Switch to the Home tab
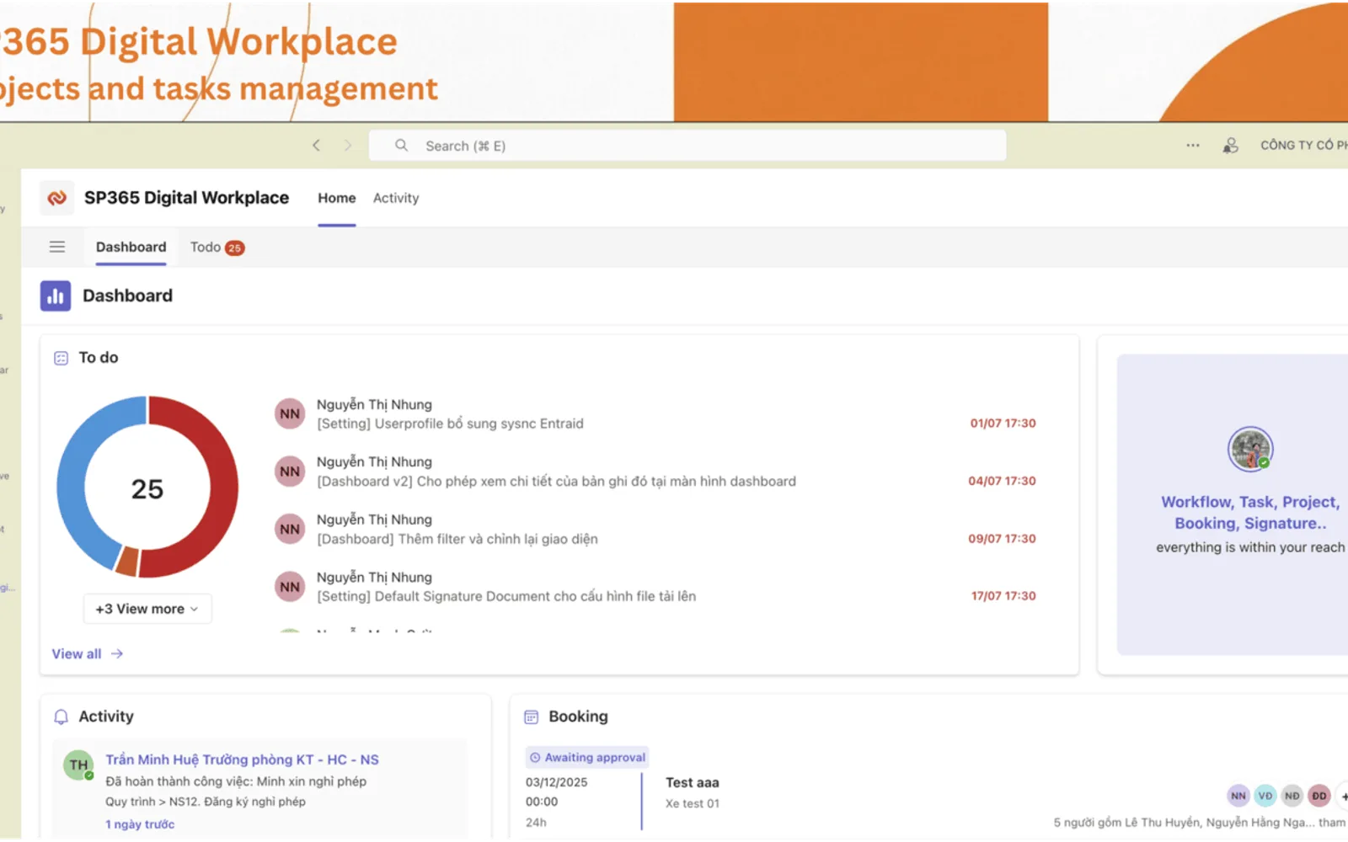The width and height of the screenshot is (1348, 842). [337, 198]
